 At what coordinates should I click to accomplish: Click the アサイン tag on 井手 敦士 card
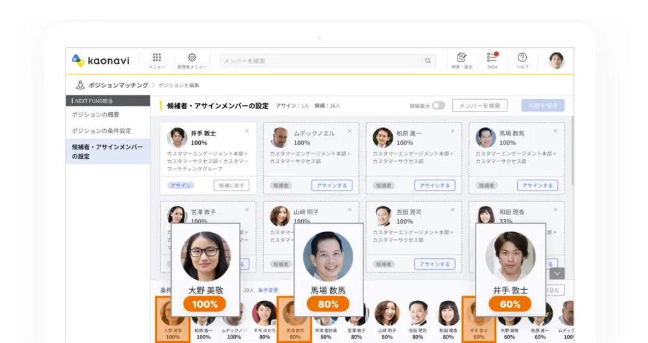[181, 185]
